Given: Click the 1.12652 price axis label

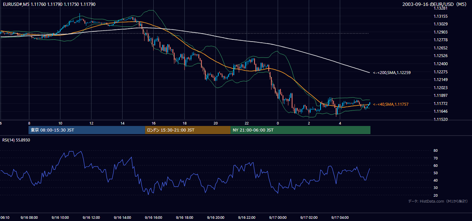Looking at the screenshot, I should coord(441,48).
